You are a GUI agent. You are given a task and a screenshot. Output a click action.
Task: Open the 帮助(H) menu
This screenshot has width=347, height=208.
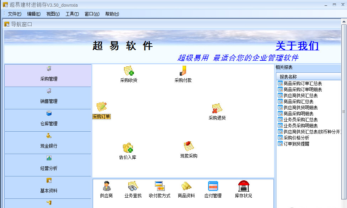point(112,14)
